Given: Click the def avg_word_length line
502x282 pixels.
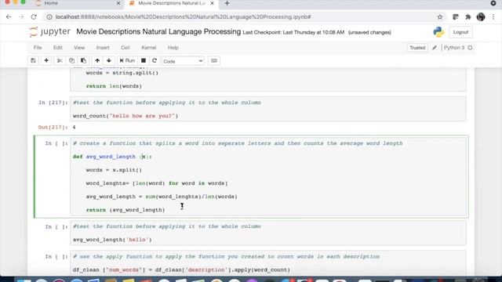Looking at the screenshot, I should [x=112, y=157].
